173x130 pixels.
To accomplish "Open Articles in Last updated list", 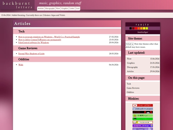I will pos(130,71).
